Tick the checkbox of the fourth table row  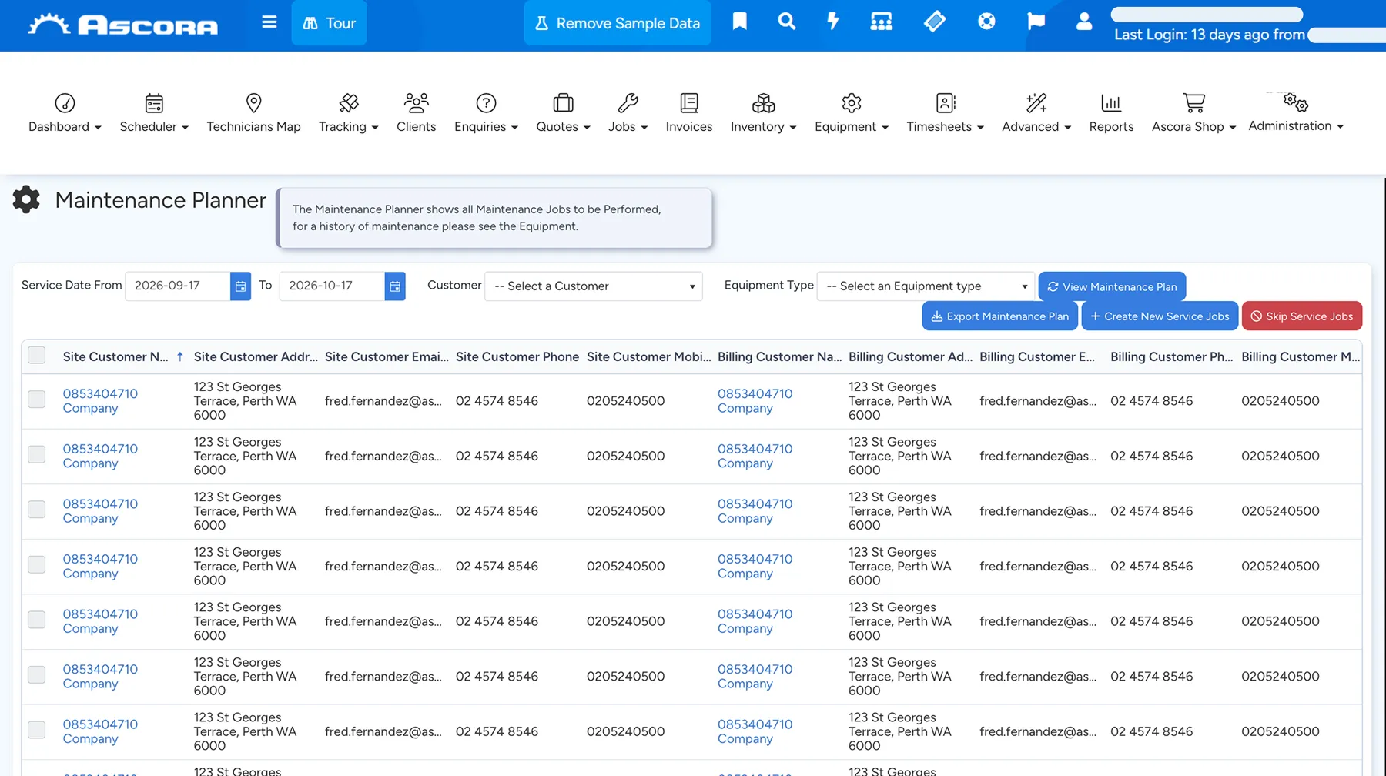(36, 565)
